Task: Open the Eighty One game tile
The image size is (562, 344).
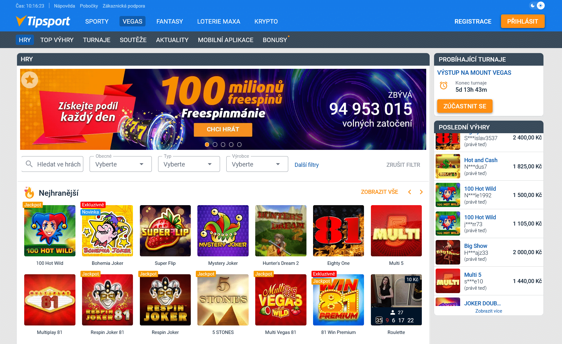Action: [339, 231]
